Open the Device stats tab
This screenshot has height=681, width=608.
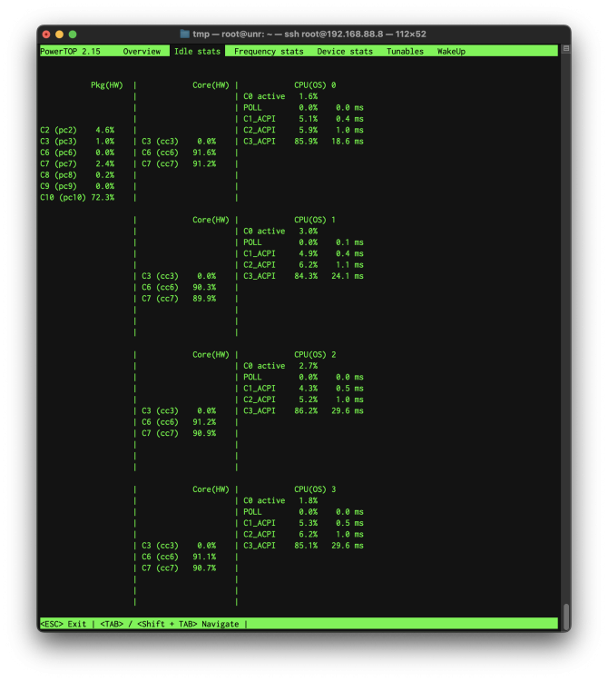pos(345,51)
